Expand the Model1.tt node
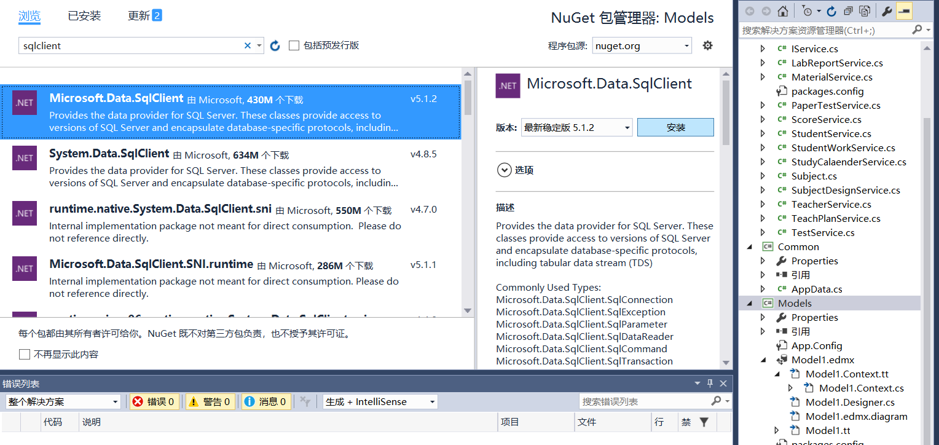The height and width of the screenshot is (445, 939). 777,430
